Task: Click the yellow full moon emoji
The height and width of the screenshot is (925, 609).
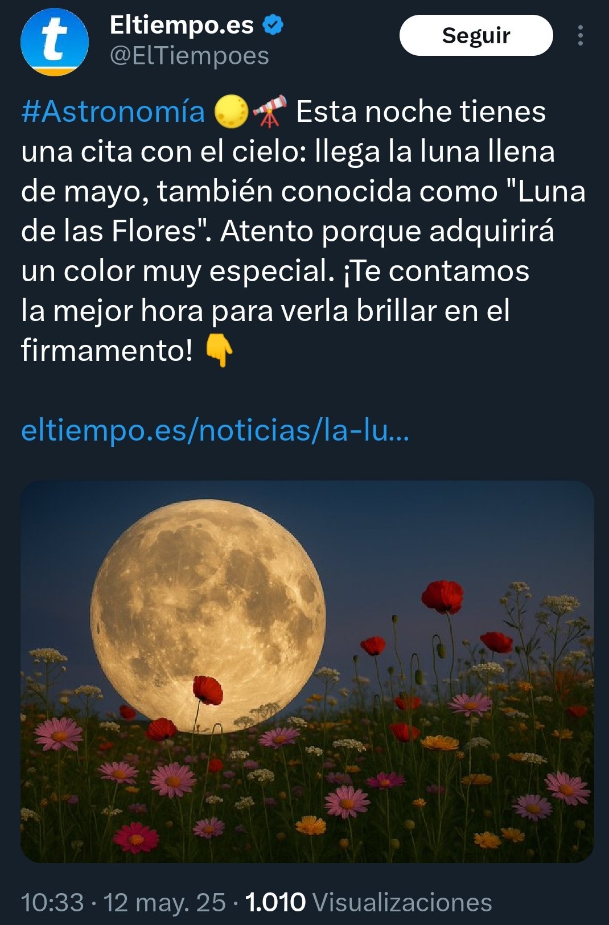Action: 232,112
